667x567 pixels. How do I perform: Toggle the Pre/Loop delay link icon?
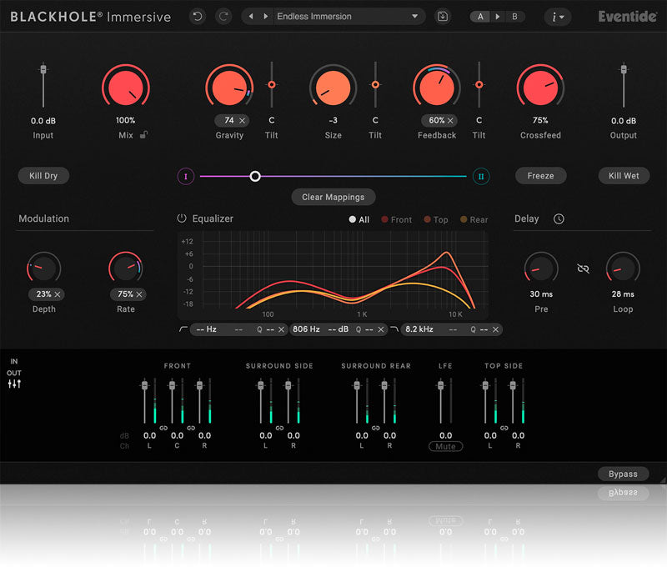pyautogui.click(x=583, y=268)
